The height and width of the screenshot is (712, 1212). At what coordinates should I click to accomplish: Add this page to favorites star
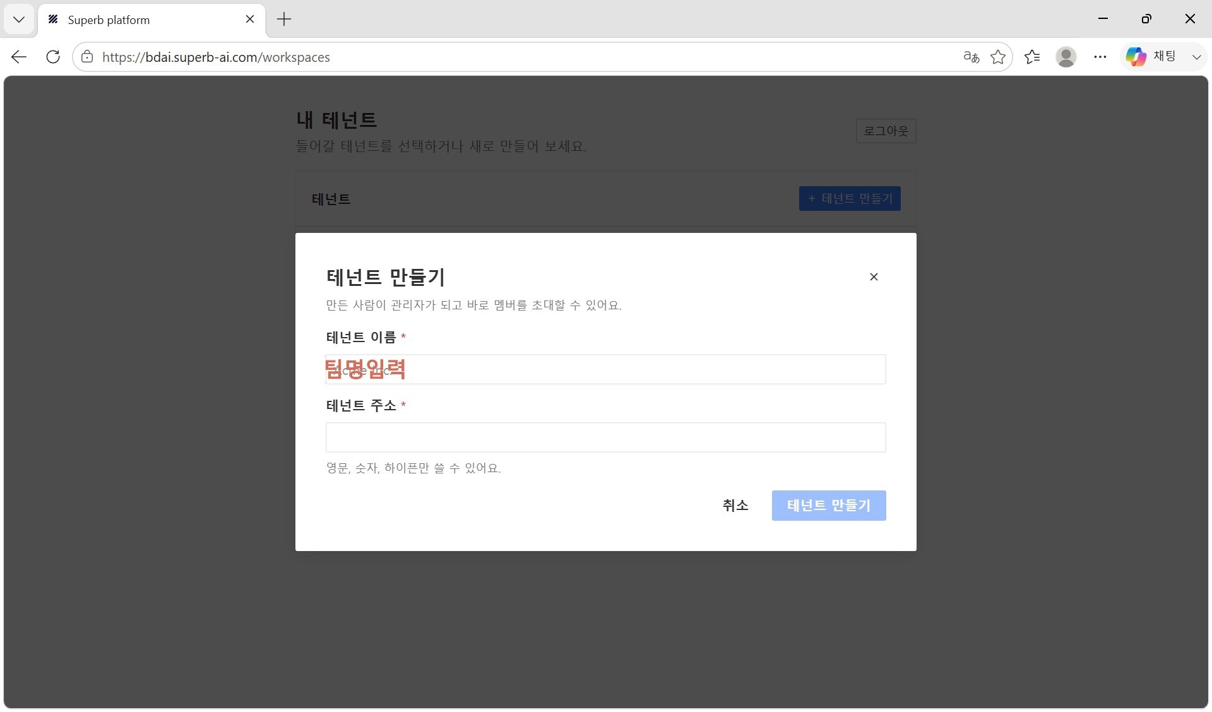click(x=998, y=57)
